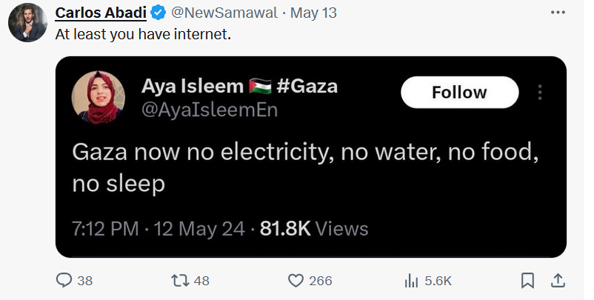This screenshot has height=300, width=594.
Task: Click the blue verified badge
Action: point(158,13)
